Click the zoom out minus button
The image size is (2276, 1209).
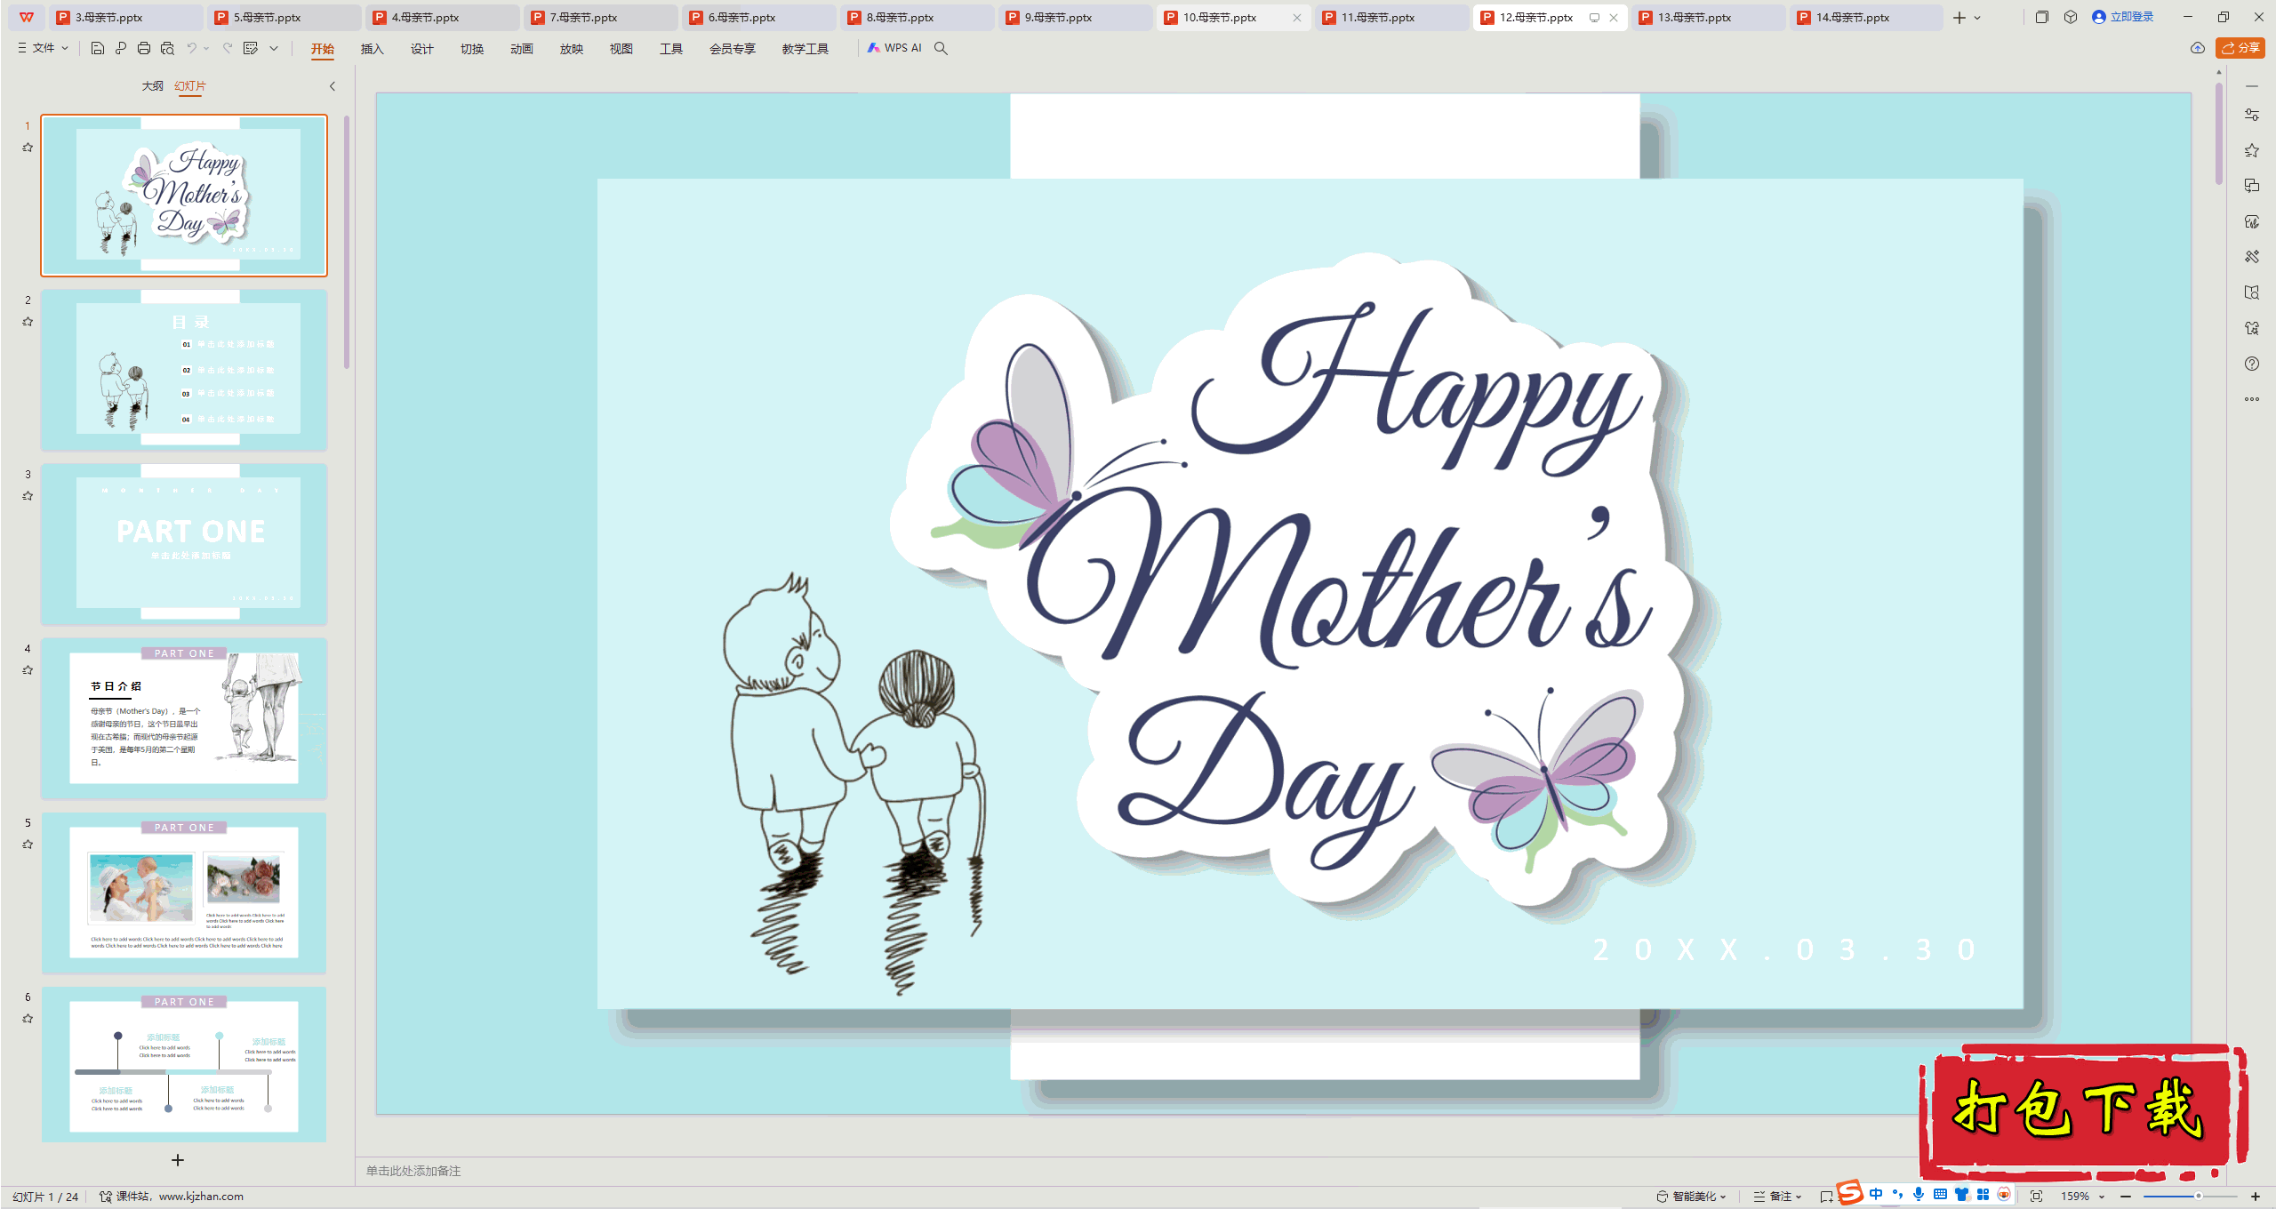click(2126, 1197)
